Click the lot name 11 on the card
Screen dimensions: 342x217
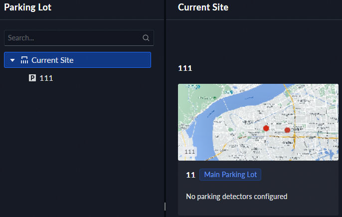tap(190, 175)
